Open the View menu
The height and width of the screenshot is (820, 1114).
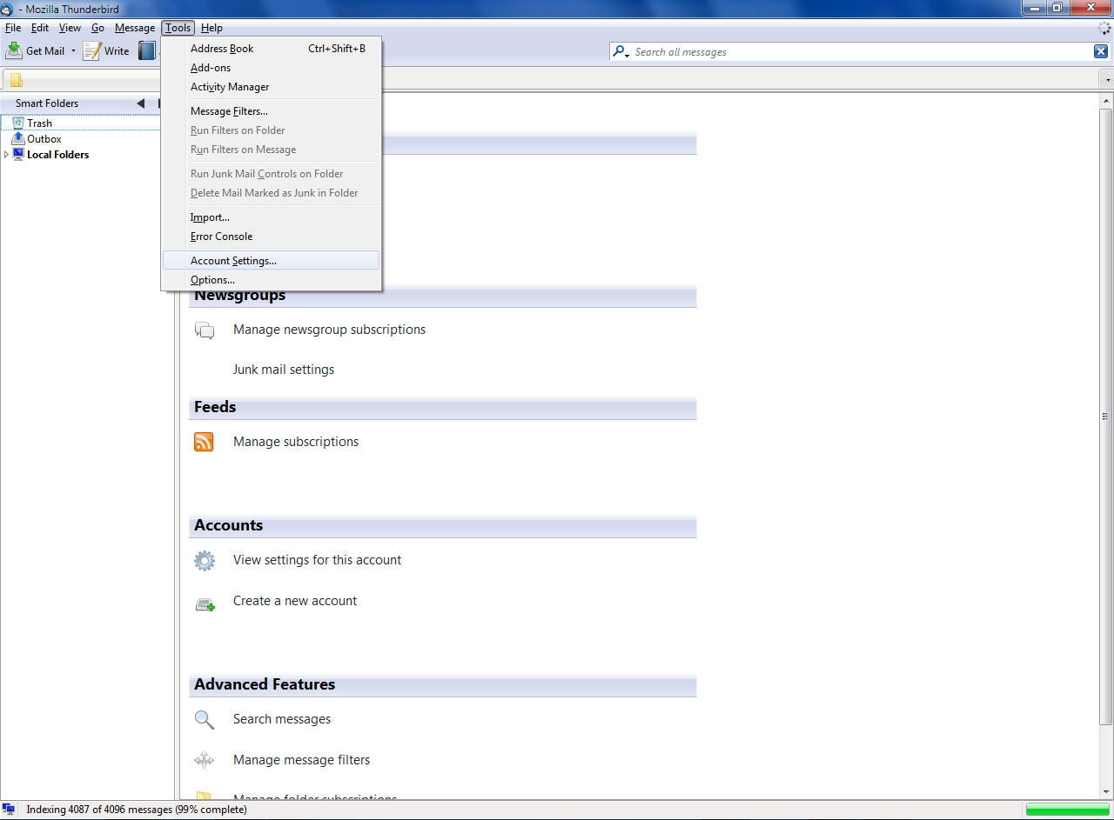coord(70,28)
